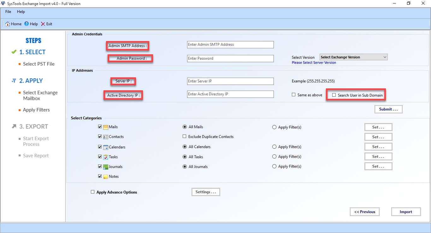
Task: Click the Notes yellow sticky icon
Action: pyautogui.click(x=106, y=176)
